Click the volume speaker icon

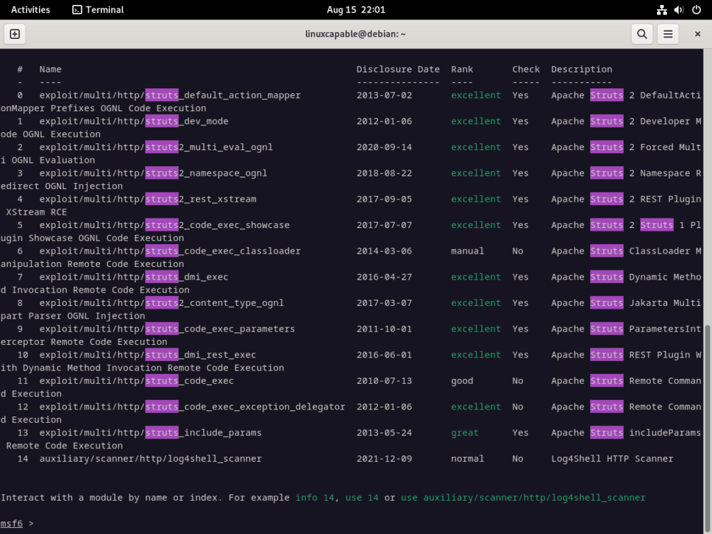(x=679, y=10)
